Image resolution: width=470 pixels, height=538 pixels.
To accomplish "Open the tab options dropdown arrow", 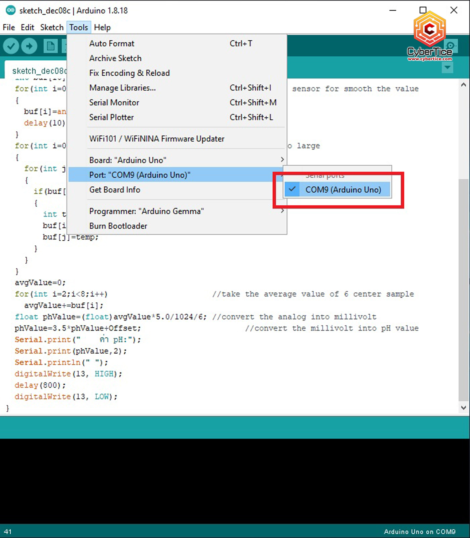I will [x=447, y=67].
